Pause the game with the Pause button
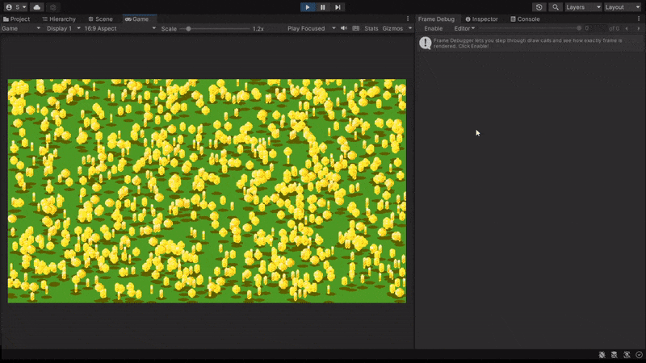Image resolution: width=646 pixels, height=363 pixels. tap(323, 7)
